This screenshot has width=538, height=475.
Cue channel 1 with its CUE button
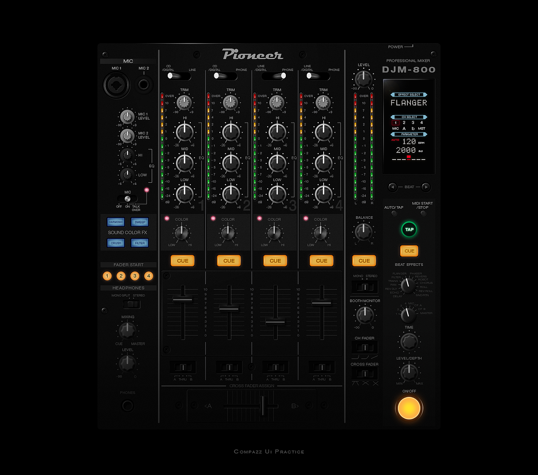point(183,261)
